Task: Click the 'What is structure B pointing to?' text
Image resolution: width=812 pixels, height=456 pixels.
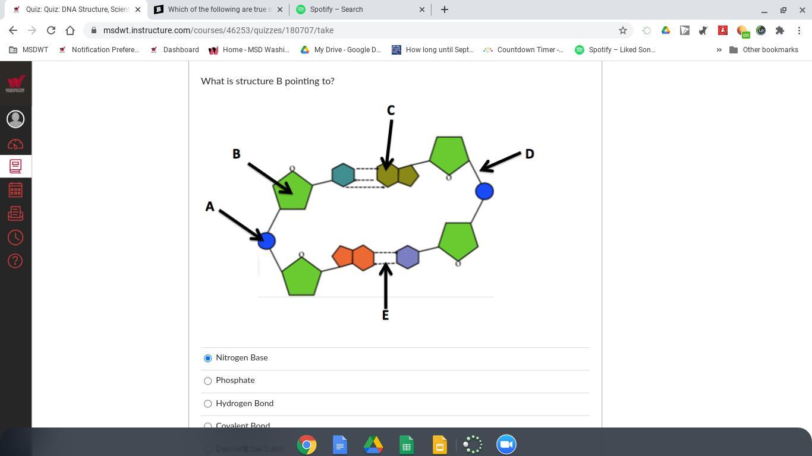Action: point(267,81)
